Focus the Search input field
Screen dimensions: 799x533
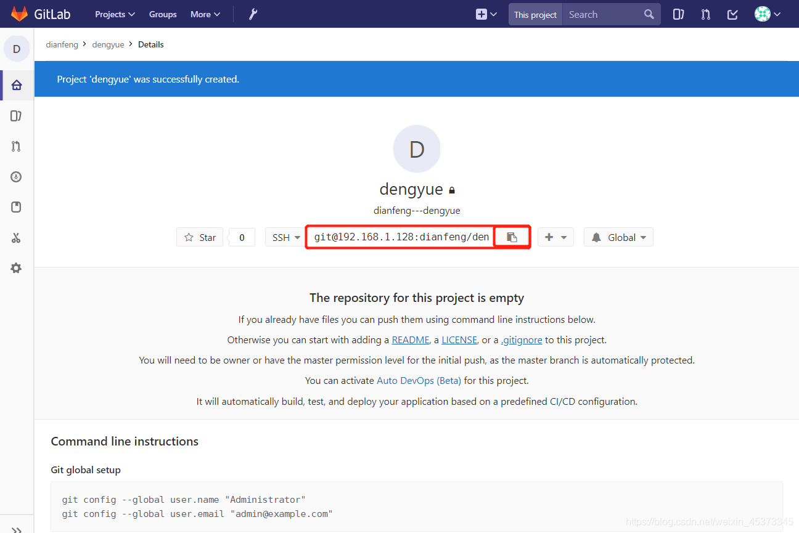coord(604,14)
